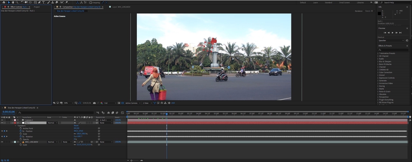Viewport: 412px width, 162px height.
Task: Hide the Null 1 layer eye
Action: tap(2, 123)
